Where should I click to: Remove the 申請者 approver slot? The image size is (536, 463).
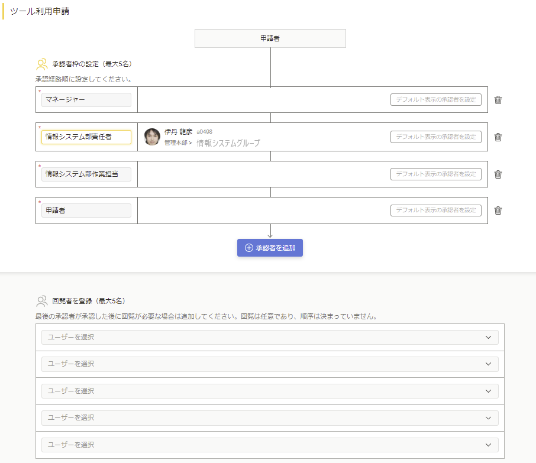[498, 210]
